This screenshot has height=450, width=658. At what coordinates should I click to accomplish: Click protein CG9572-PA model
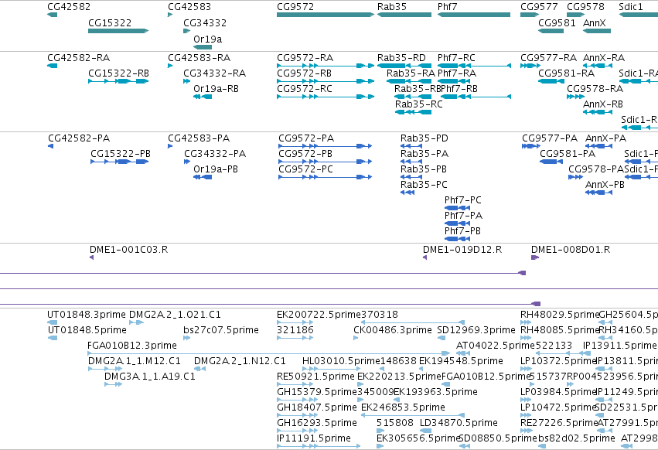click(326, 146)
